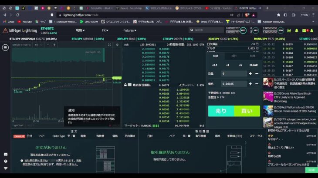The width and height of the screenshot is (318, 178).
Task: Toggle the browser sidebar panel icon
Action: point(285,15)
